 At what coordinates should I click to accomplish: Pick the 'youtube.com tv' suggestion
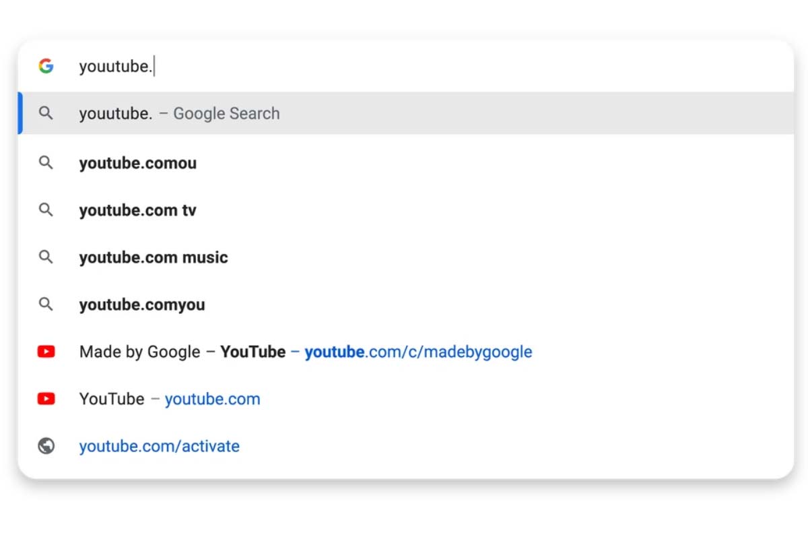pos(406,210)
